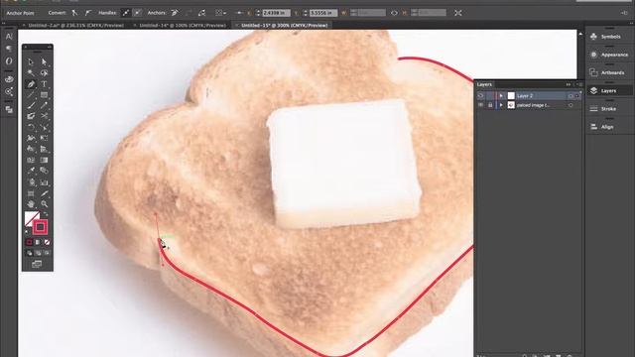635x357 pixels.
Task: Open the Stroke panel
Action: (608, 109)
